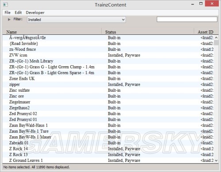Click the scrollbar up arrow
Image resolution: width=221 pixels, height=172 pixels.
click(216, 37)
